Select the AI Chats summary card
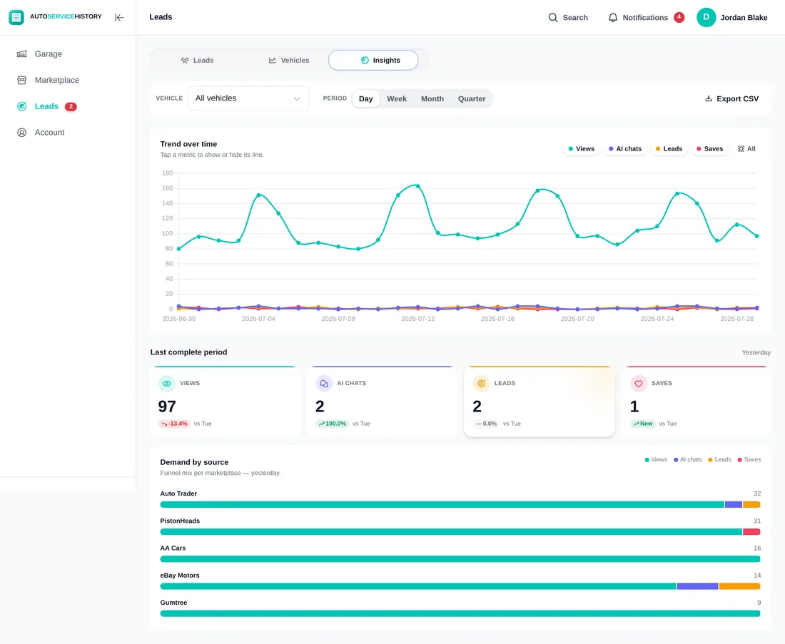Viewport: 785px width, 644px height. (382, 402)
